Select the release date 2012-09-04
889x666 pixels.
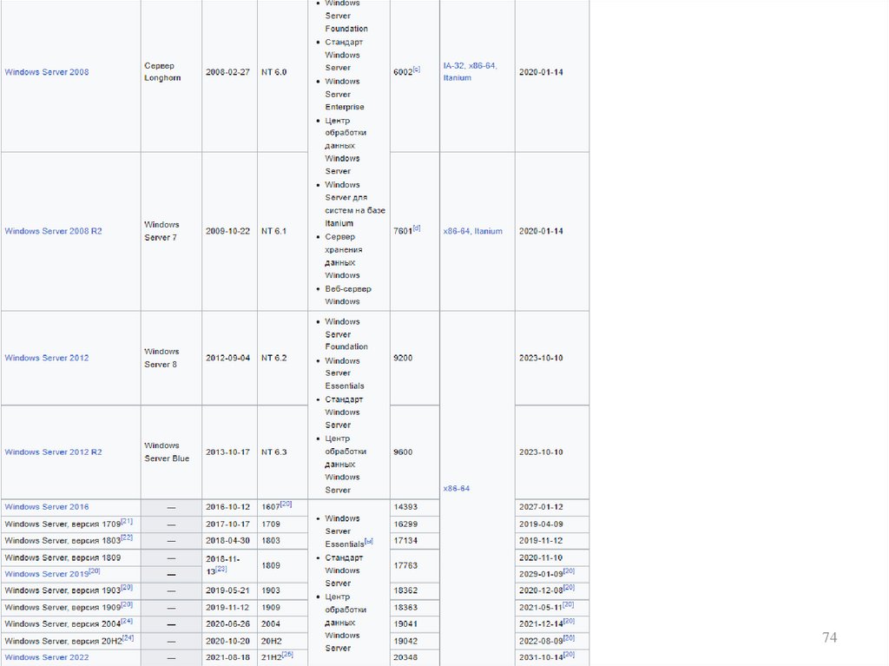(228, 358)
